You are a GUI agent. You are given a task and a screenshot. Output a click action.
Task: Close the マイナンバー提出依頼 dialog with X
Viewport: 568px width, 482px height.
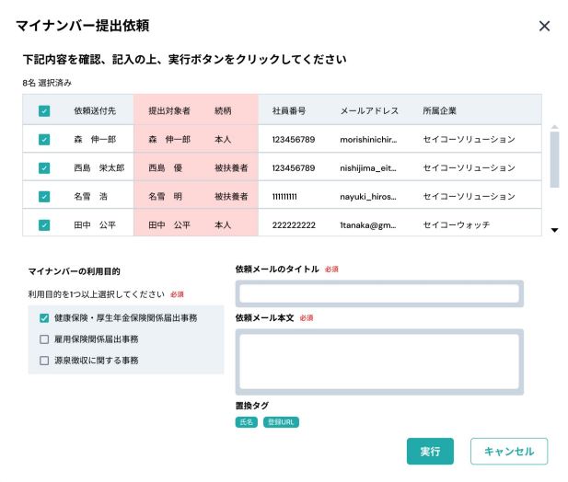point(544,26)
